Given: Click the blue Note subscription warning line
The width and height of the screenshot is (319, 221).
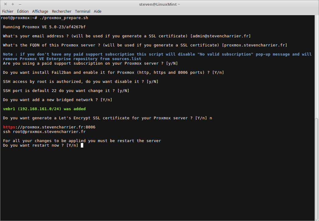Looking at the screenshot, I should pyautogui.click(x=157, y=54).
